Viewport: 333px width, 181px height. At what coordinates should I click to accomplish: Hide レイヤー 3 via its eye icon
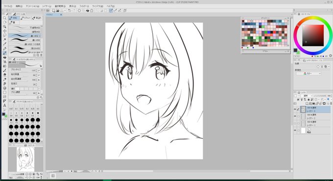295,109
